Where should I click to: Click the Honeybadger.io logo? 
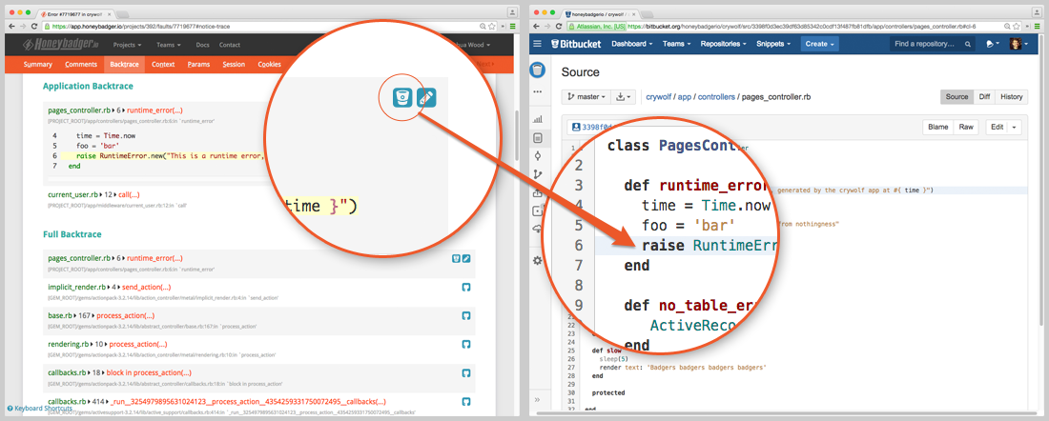click(61, 45)
